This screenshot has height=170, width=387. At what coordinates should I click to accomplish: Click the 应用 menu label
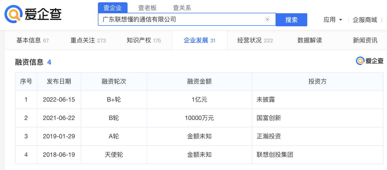(x=329, y=20)
